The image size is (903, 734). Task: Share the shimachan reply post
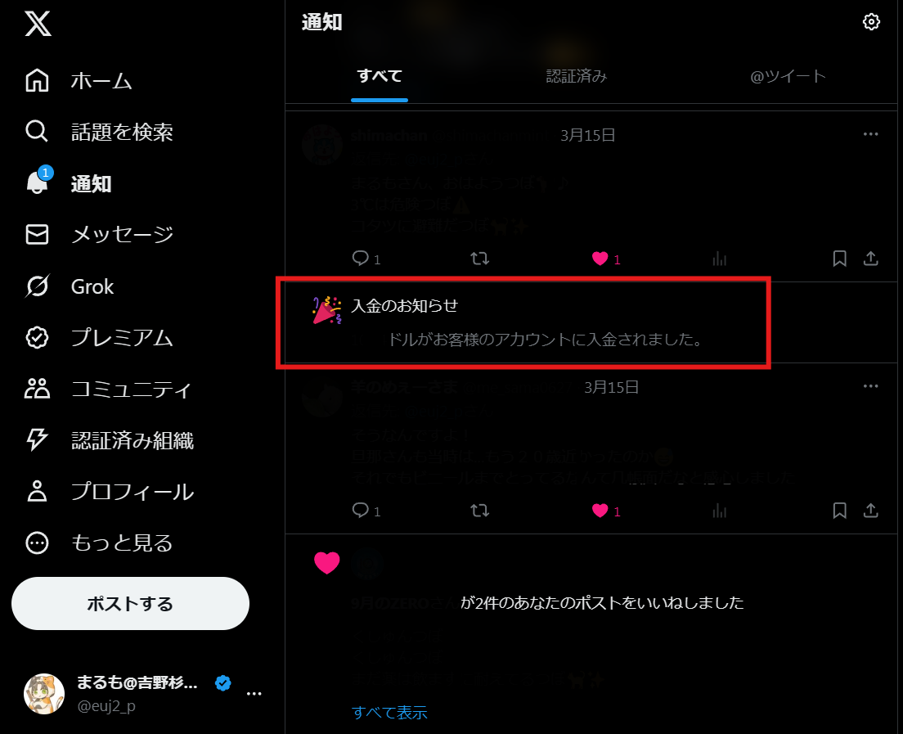pyautogui.click(x=870, y=259)
